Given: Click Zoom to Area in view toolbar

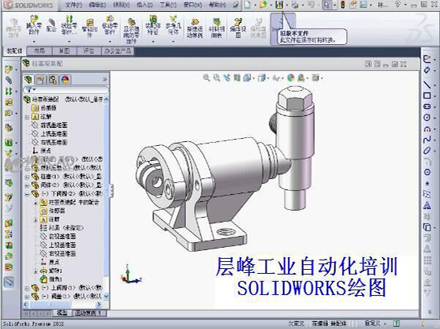Looking at the screenshot, I should pos(216,78).
